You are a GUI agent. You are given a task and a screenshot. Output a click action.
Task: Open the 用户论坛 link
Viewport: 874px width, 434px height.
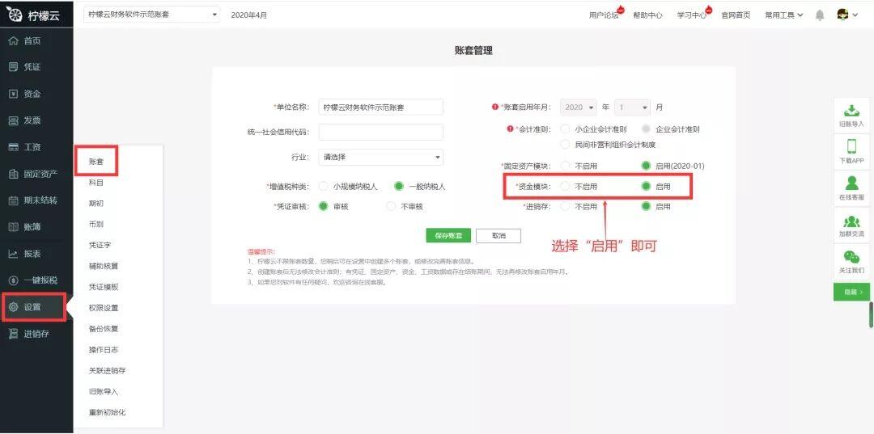[x=604, y=15]
